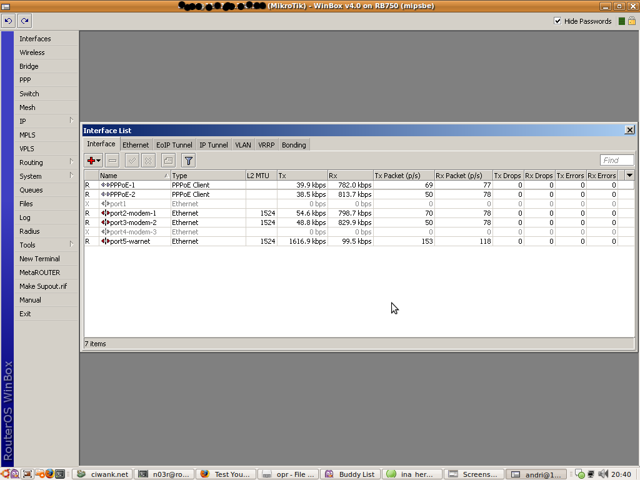This screenshot has width=640, height=480.
Task: Toggle the Hide Passwords checkbox
Action: pos(557,21)
